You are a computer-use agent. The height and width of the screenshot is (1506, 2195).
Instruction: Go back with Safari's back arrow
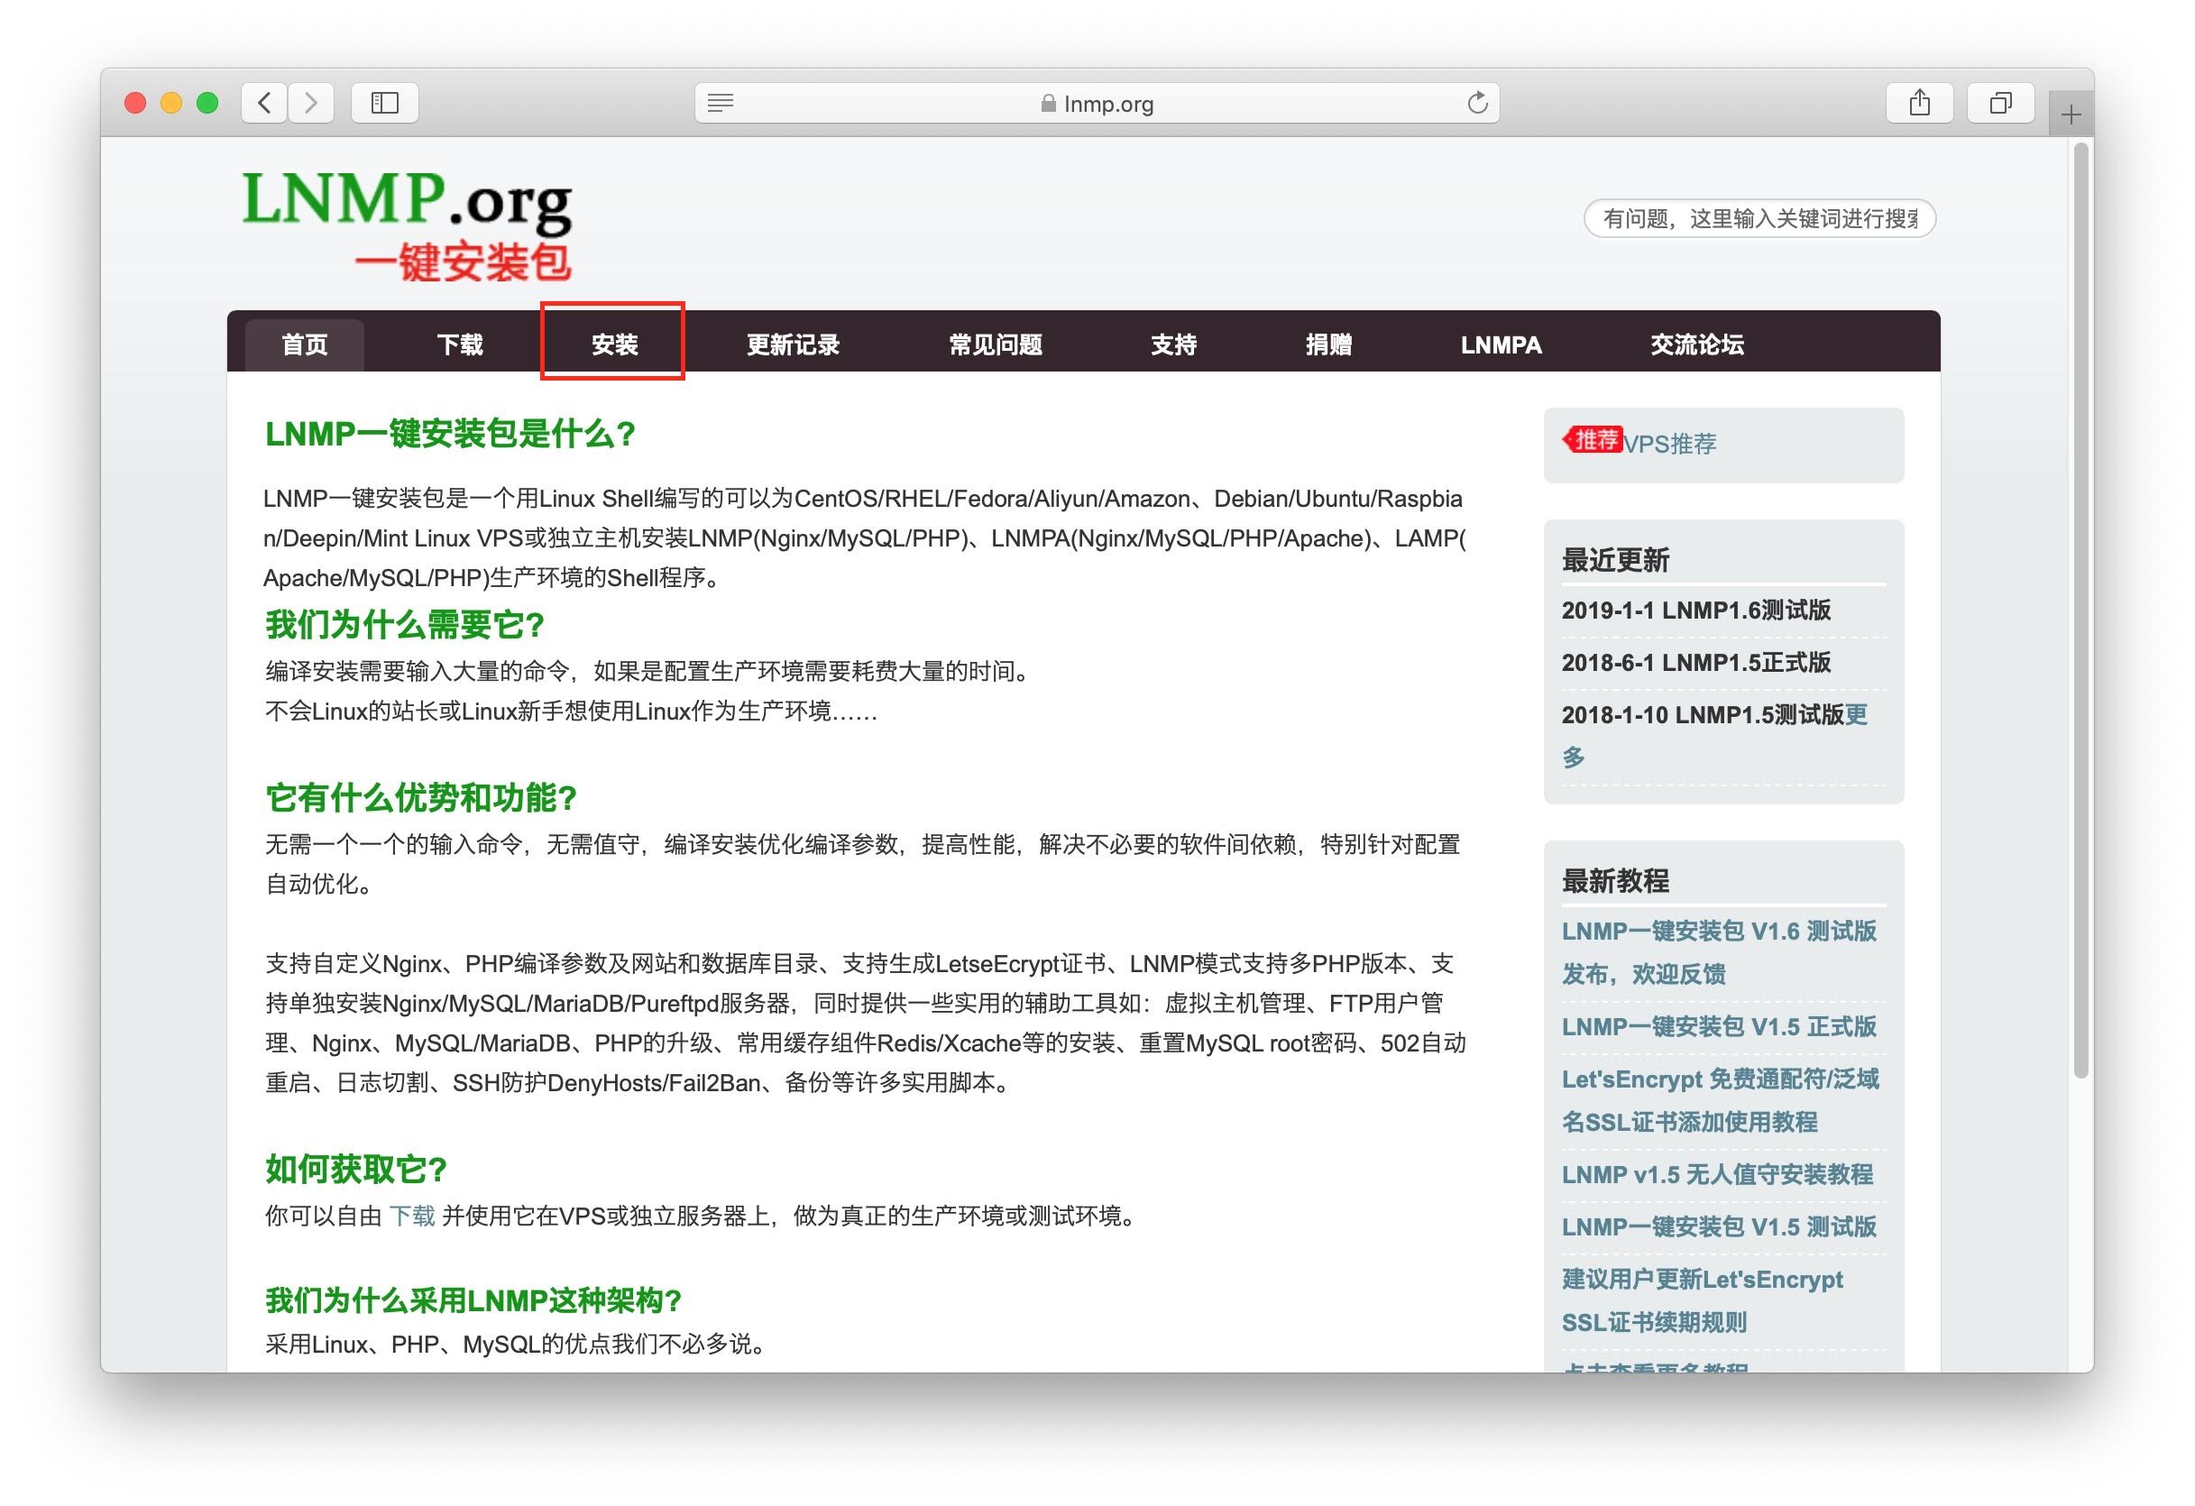coord(264,102)
